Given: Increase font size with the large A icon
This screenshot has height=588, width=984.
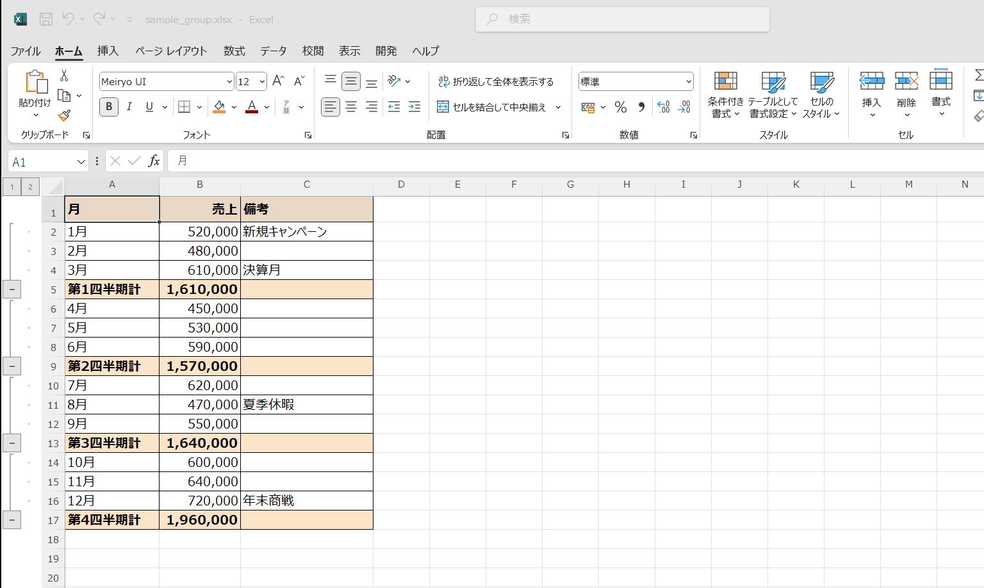Looking at the screenshot, I should (278, 81).
